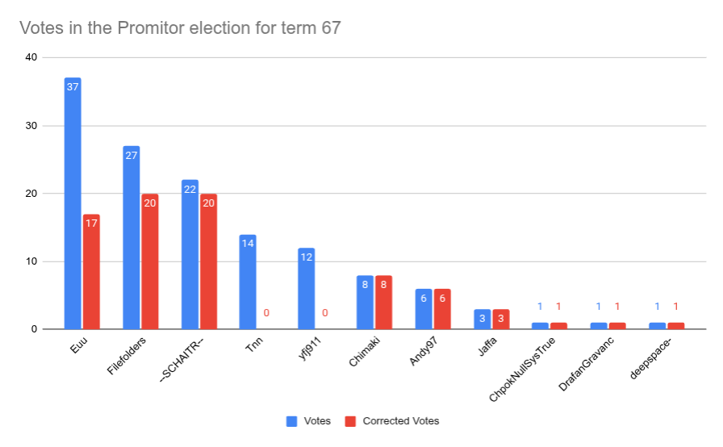This screenshot has height=447, width=723.
Task: Click Andy97's blue Votes bar
Action: click(x=423, y=308)
